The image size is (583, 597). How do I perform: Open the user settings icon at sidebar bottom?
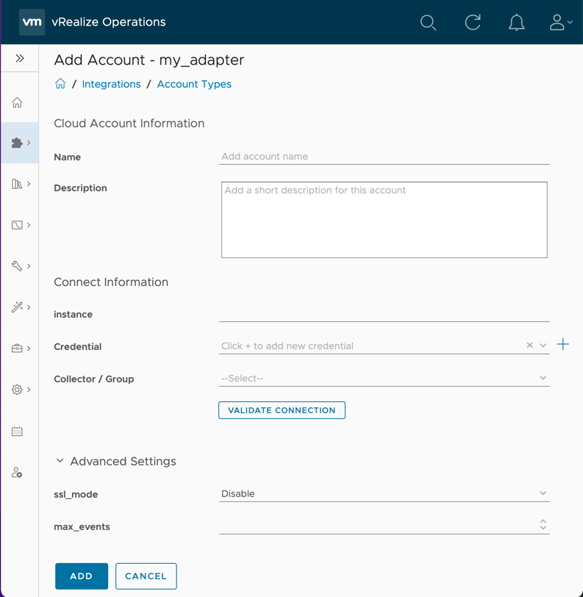16,473
